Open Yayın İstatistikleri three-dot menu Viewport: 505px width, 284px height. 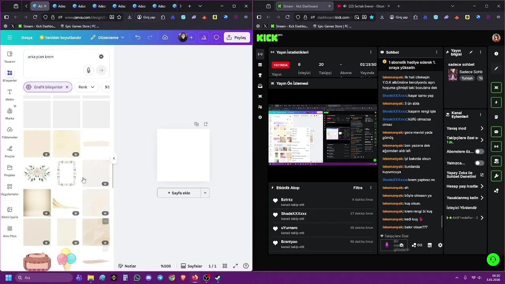tap(370, 52)
